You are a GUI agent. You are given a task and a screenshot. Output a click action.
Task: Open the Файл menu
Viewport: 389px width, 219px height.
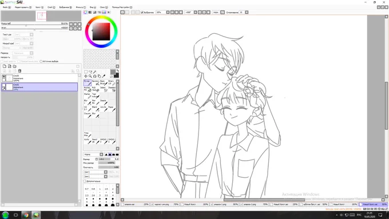[6, 7]
